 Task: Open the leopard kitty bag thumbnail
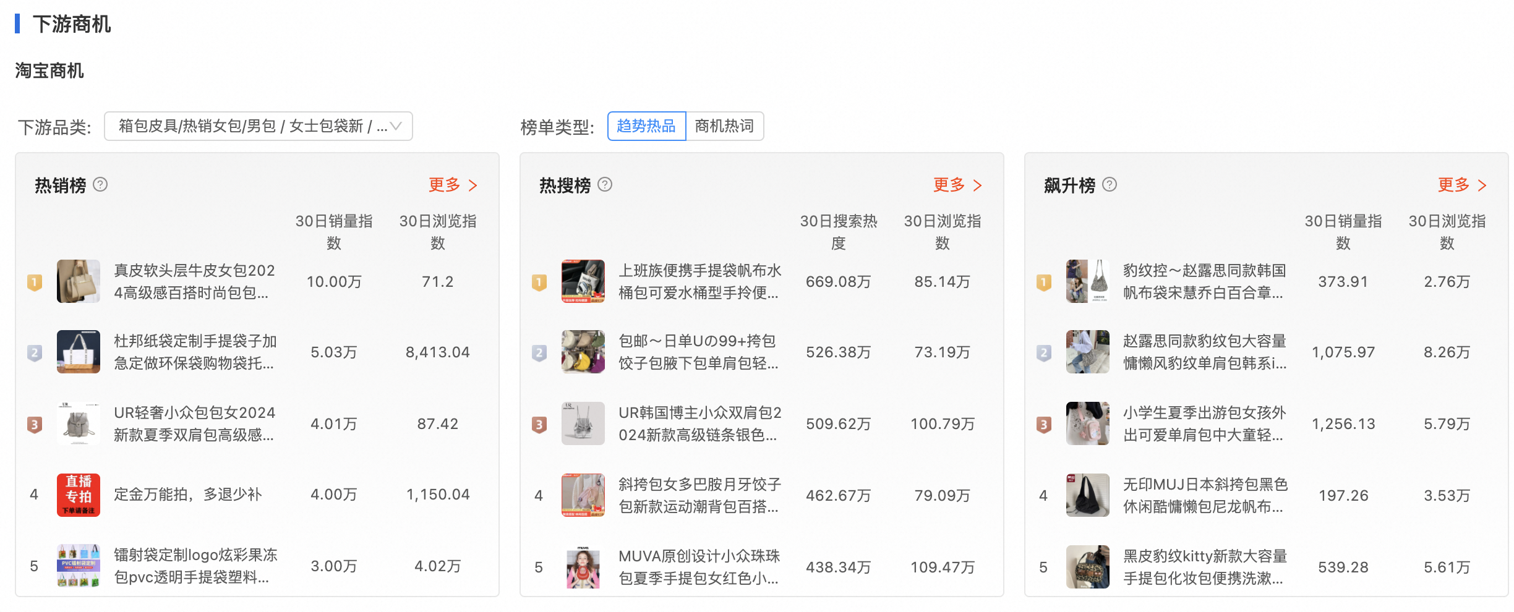click(x=1087, y=566)
